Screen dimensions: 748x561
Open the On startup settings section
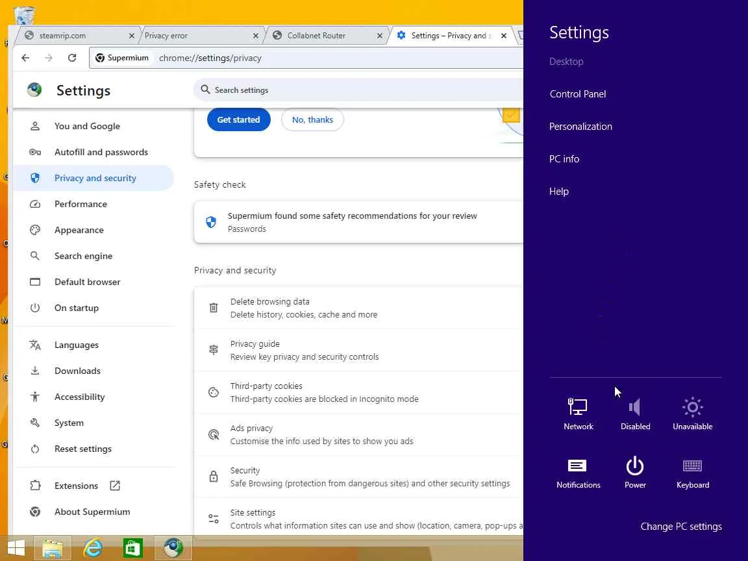[x=93, y=308]
